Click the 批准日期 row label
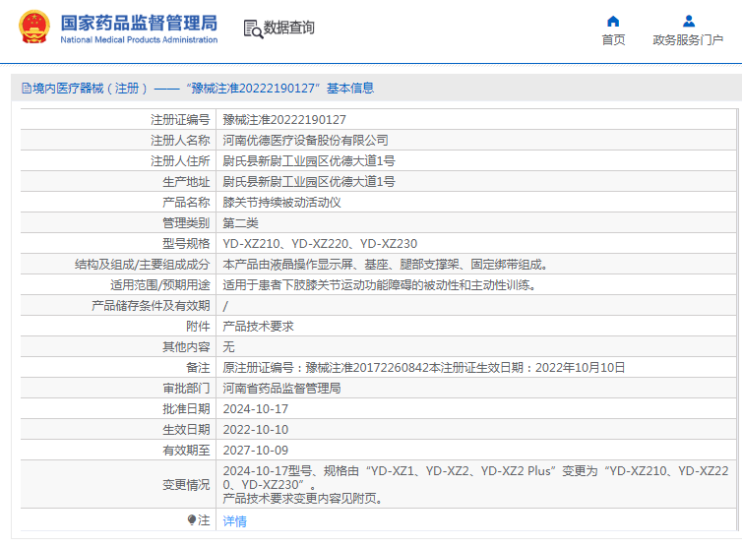The width and height of the screenshot is (742, 546). pos(186,409)
